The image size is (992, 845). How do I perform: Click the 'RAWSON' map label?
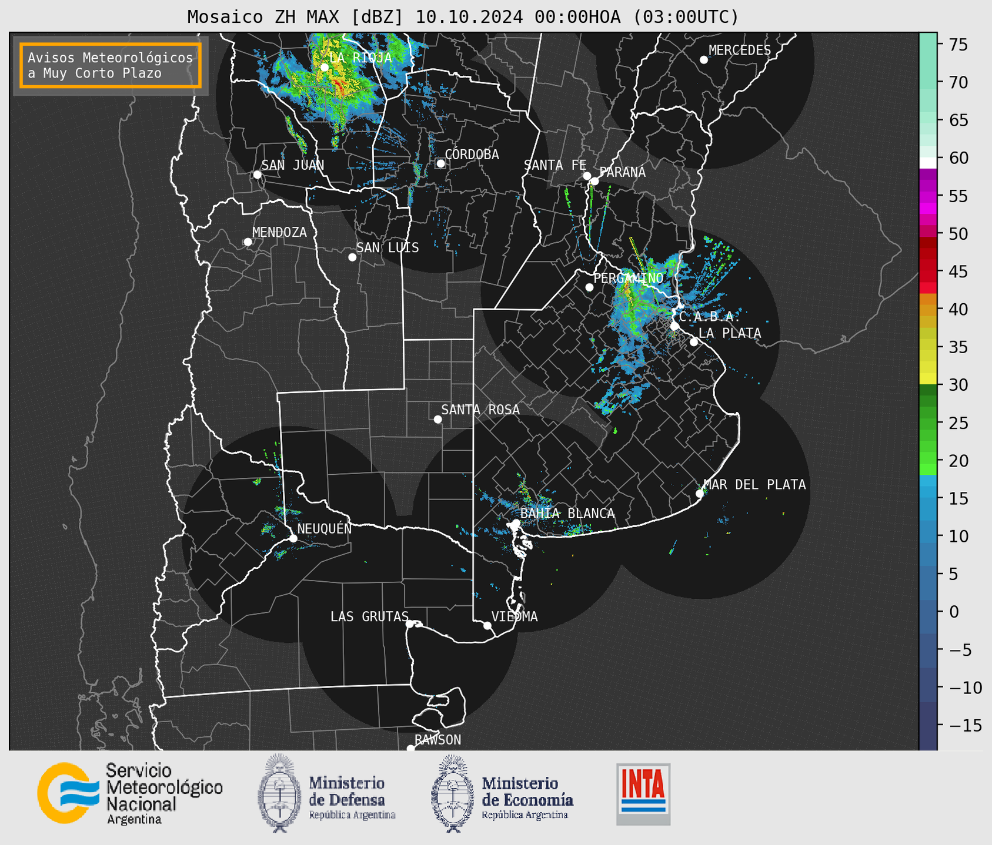[437, 740]
